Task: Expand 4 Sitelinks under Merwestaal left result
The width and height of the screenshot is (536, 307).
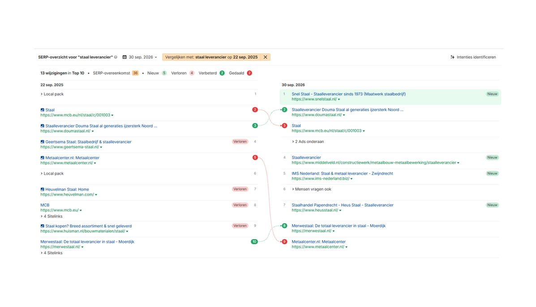Action: point(51,253)
